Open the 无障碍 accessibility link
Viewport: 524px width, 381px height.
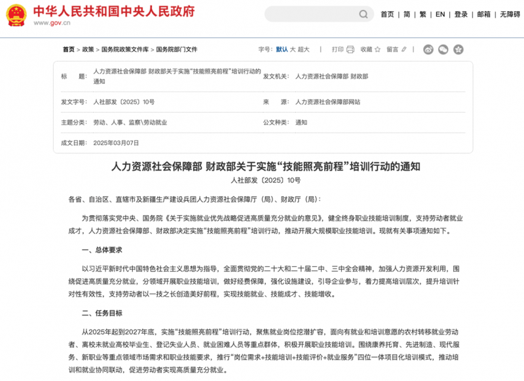[x=510, y=14]
